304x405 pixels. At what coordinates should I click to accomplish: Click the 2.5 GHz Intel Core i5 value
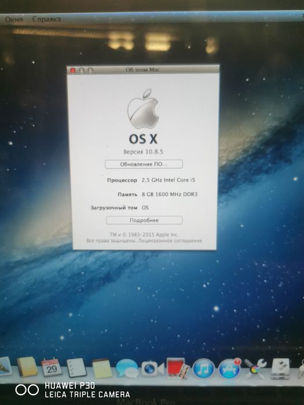tap(169, 180)
